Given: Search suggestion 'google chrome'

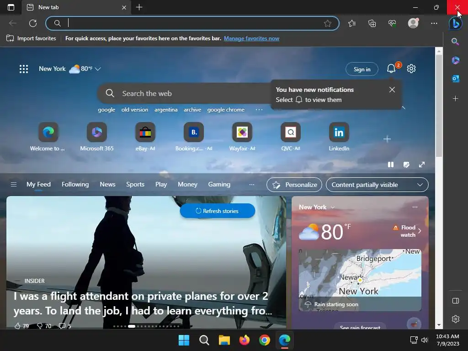Looking at the screenshot, I should point(226,110).
